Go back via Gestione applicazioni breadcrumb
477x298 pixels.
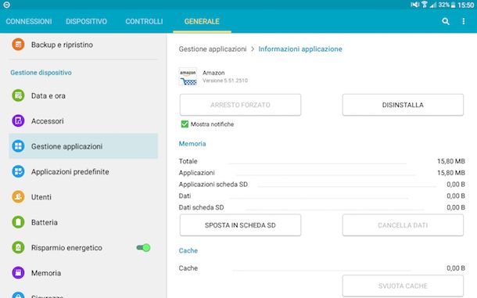(213, 49)
